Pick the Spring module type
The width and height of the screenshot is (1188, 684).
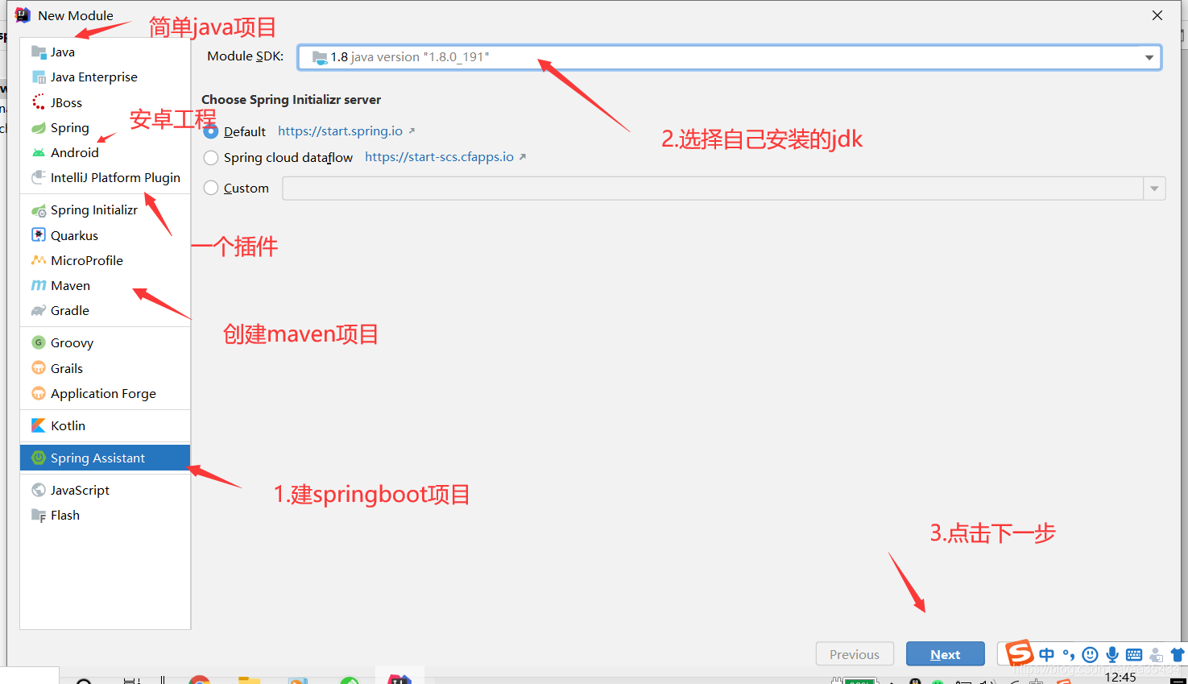pos(105,127)
